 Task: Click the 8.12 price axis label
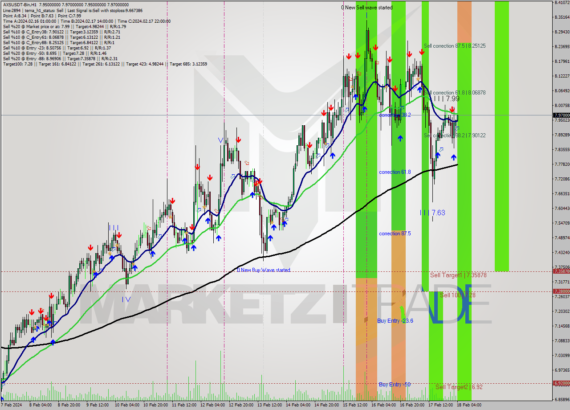[x=562, y=76]
